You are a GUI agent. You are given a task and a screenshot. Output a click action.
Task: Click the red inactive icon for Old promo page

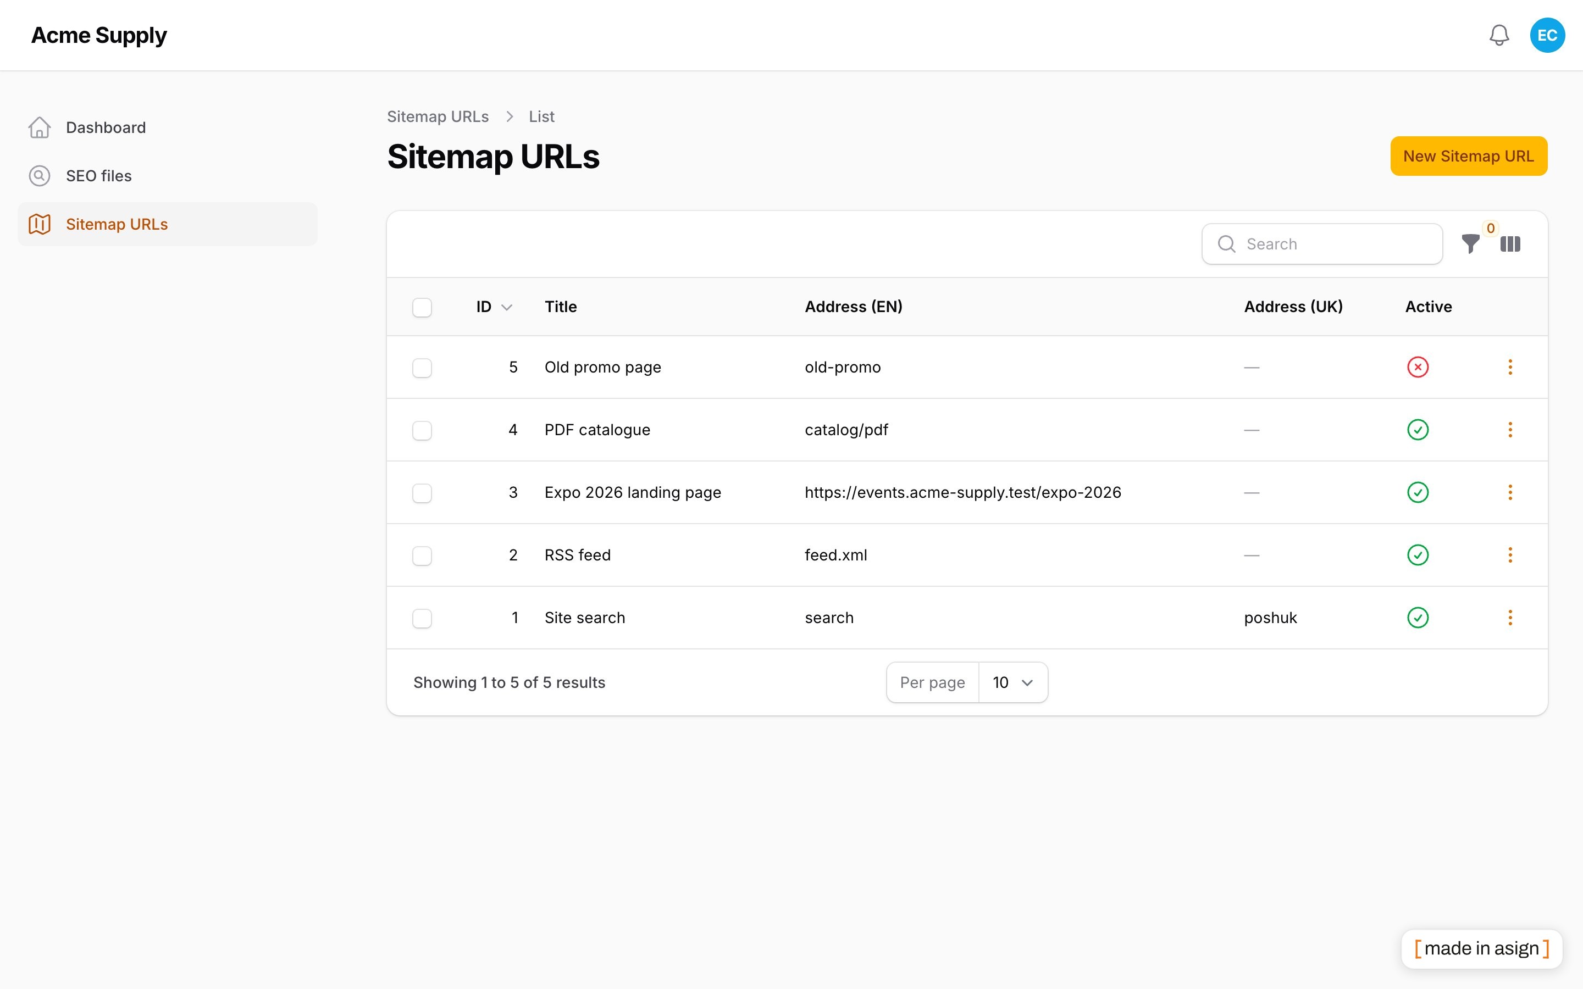point(1418,367)
